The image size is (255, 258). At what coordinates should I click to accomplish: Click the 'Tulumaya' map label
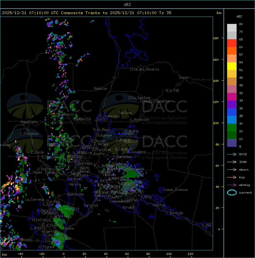tap(105, 135)
